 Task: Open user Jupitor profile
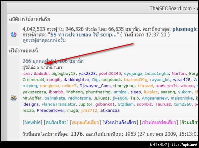(x=86, y=104)
